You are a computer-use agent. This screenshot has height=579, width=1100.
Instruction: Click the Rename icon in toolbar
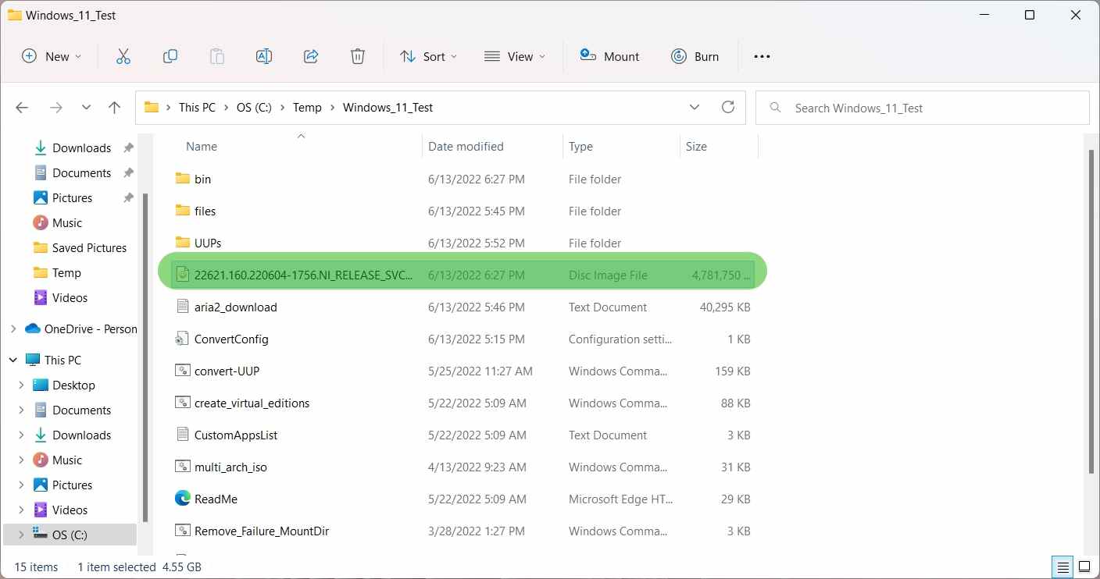[264, 56]
